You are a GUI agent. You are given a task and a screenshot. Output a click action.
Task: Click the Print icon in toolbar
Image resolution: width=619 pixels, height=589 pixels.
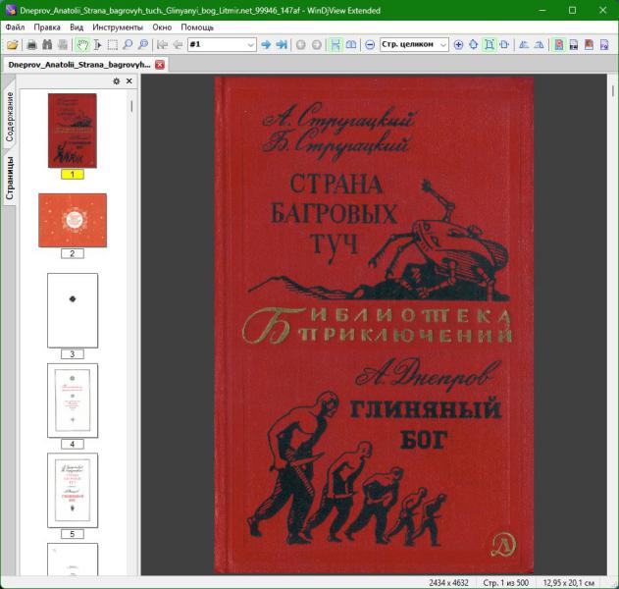tap(31, 45)
